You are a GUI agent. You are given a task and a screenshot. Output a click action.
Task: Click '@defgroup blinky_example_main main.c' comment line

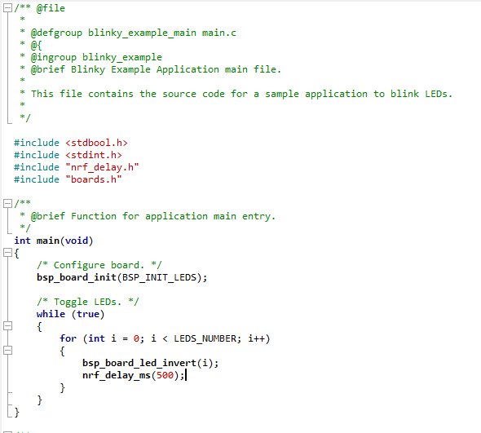pyautogui.click(x=134, y=33)
